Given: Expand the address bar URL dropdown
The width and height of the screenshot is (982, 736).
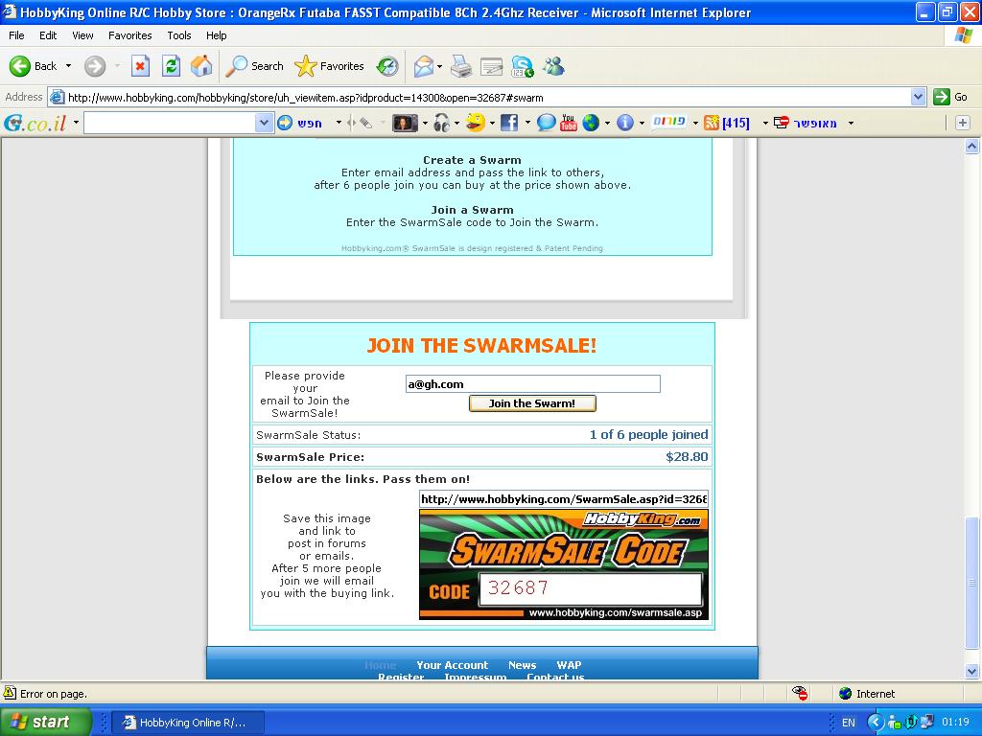Looking at the screenshot, I should click(x=918, y=97).
